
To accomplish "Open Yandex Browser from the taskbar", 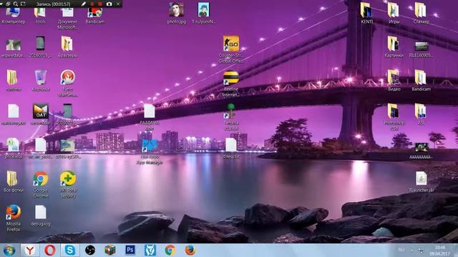I will coord(30,251).
